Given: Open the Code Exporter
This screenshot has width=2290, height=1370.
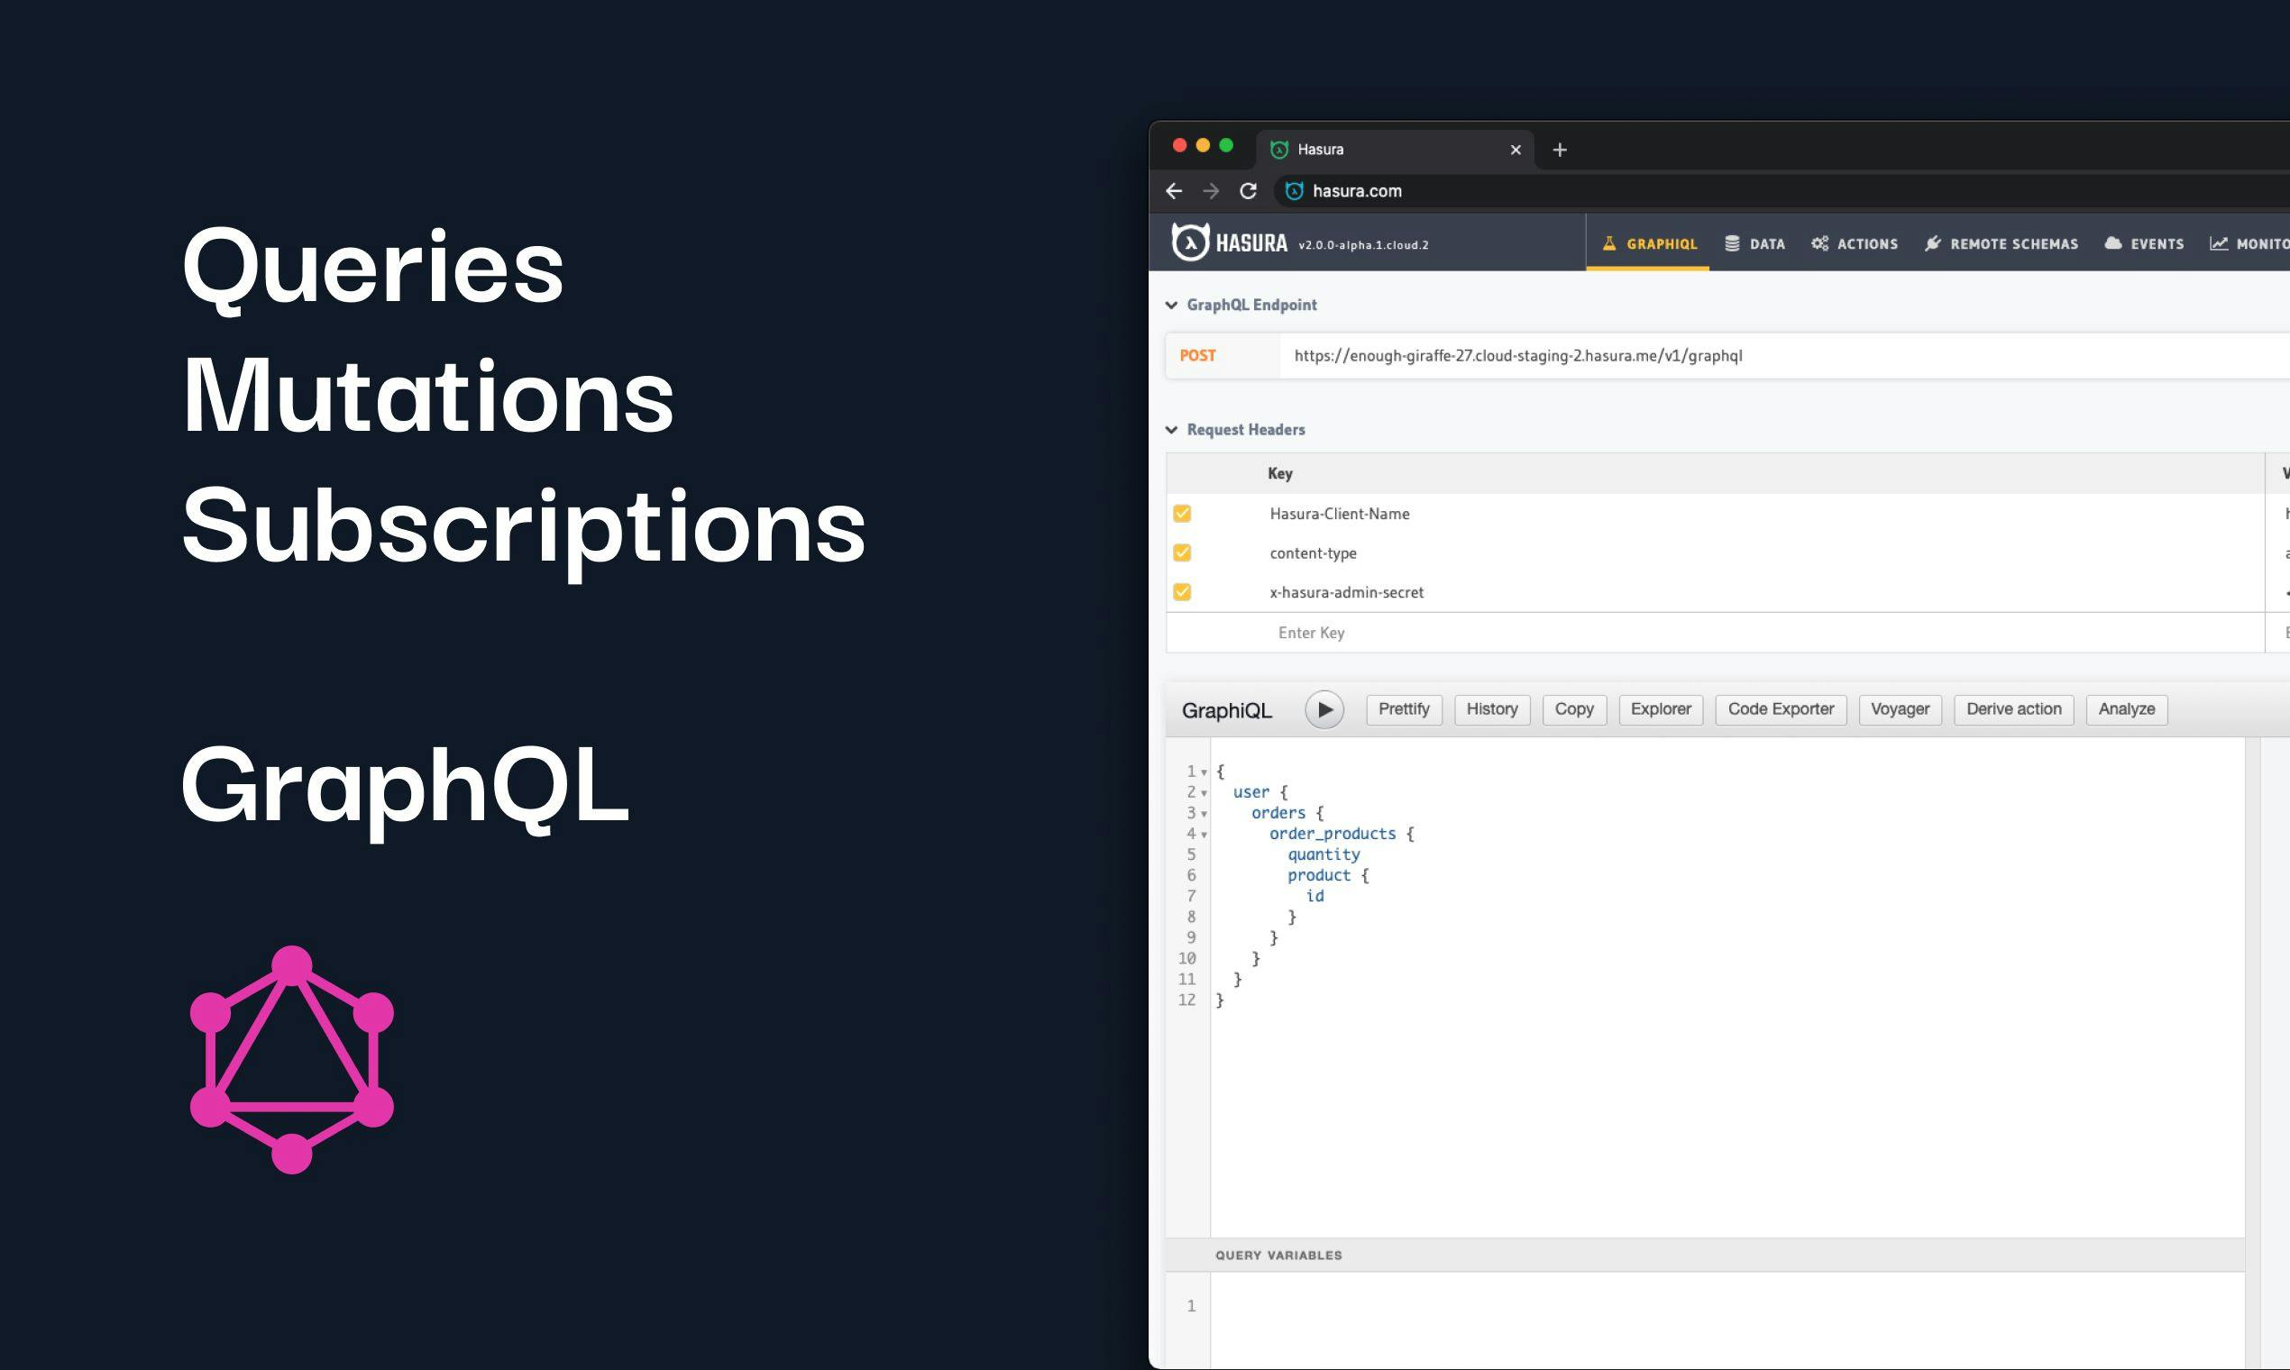Looking at the screenshot, I should click(1782, 709).
